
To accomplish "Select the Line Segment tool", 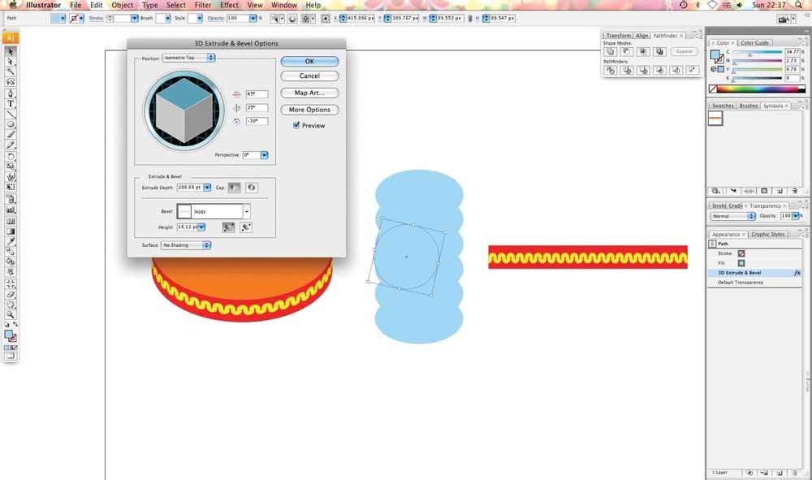I will point(11,114).
